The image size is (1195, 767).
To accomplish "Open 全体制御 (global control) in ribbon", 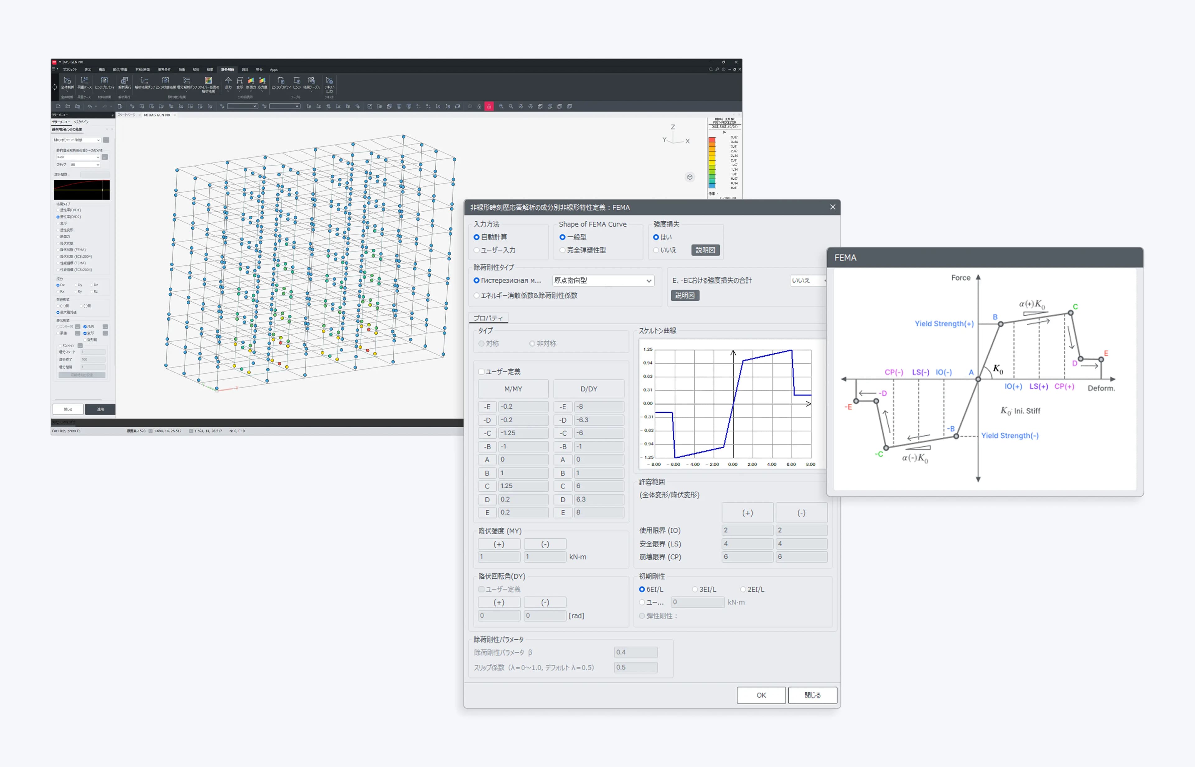I will pos(67,83).
